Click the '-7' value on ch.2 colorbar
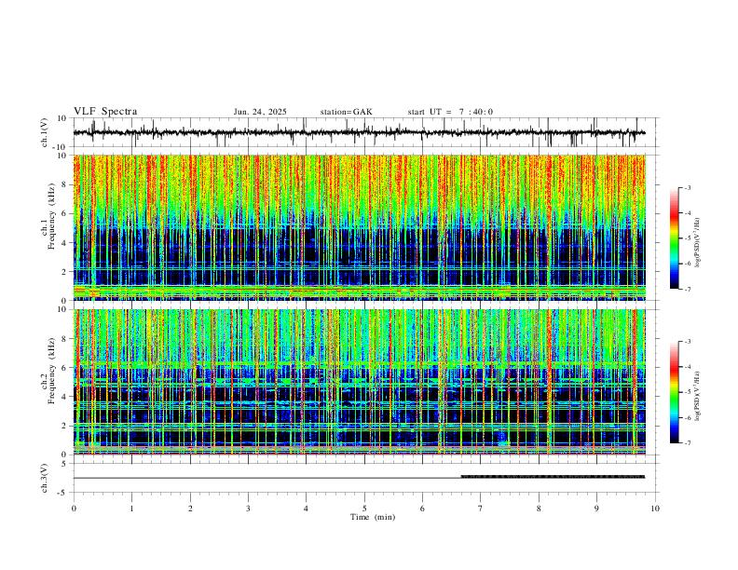The height and width of the screenshot is (570, 738). [x=688, y=443]
